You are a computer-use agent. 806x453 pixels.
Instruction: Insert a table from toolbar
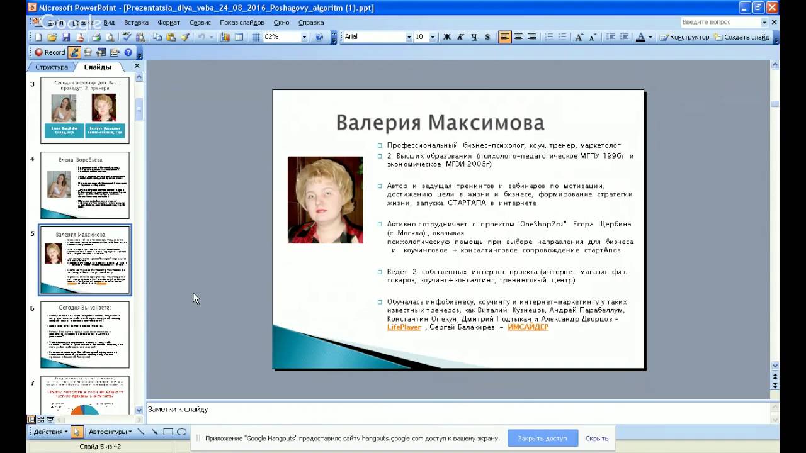point(239,37)
